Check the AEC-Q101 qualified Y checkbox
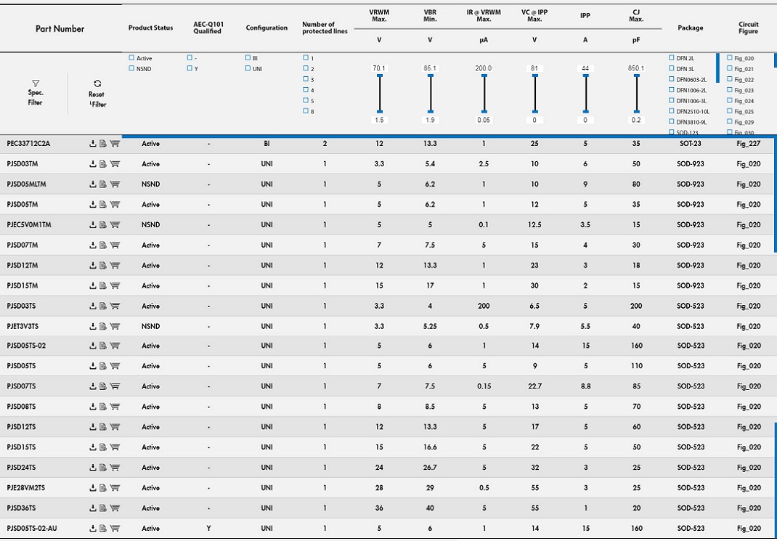The height and width of the screenshot is (541, 777). tap(190, 68)
